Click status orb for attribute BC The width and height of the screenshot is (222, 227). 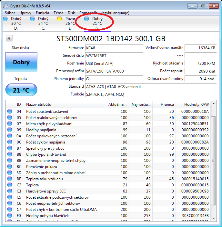pyautogui.click(x=10, y=166)
